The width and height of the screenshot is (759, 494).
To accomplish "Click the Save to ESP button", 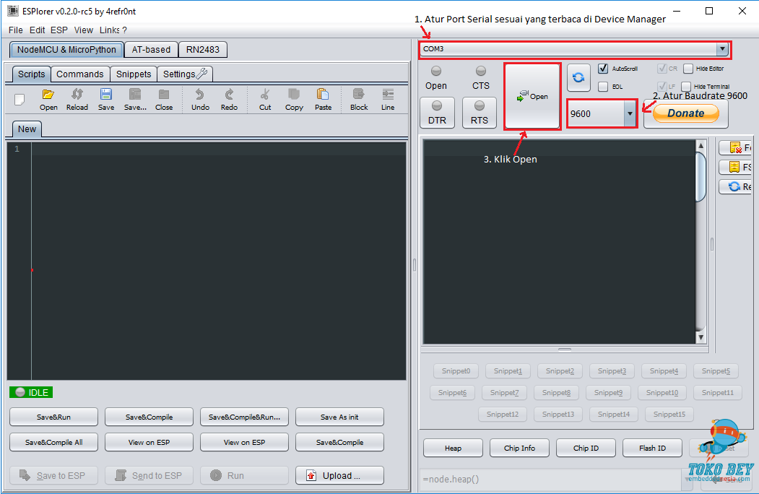I will (x=53, y=476).
